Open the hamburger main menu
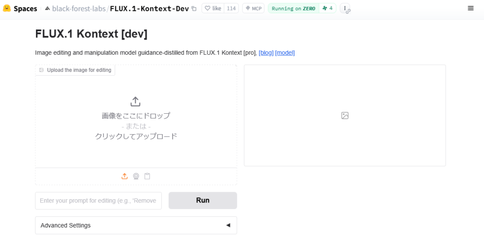This screenshot has width=484, height=245. pyautogui.click(x=470, y=8)
